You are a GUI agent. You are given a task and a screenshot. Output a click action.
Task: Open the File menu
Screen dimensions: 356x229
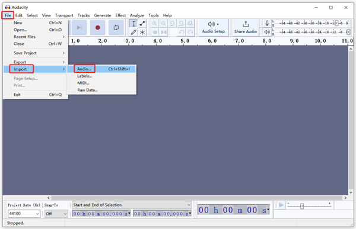point(8,15)
